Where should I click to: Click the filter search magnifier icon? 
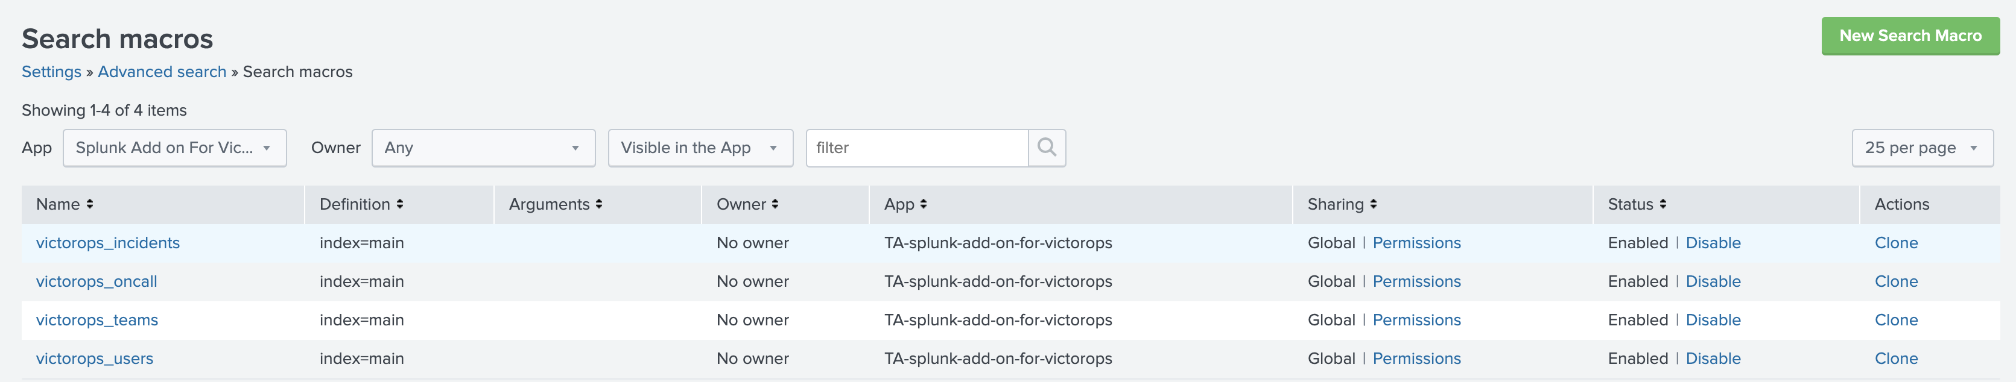tap(1047, 148)
